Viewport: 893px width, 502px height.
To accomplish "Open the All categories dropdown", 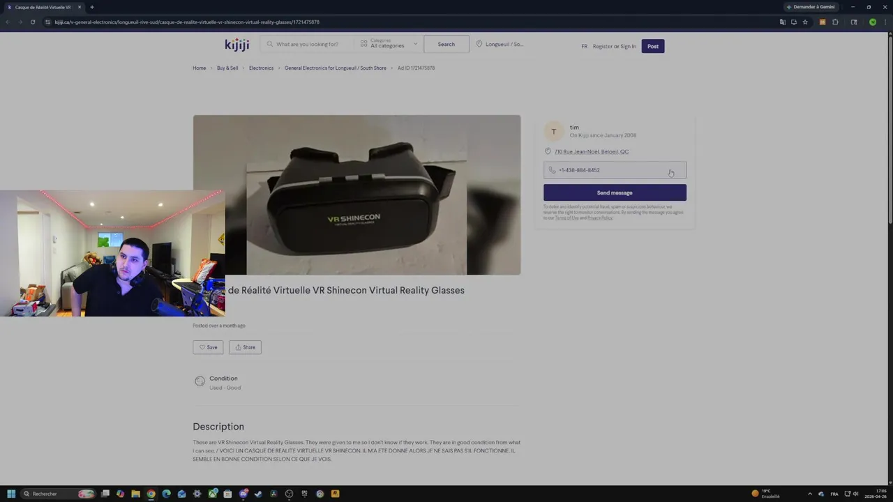I will [389, 44].
